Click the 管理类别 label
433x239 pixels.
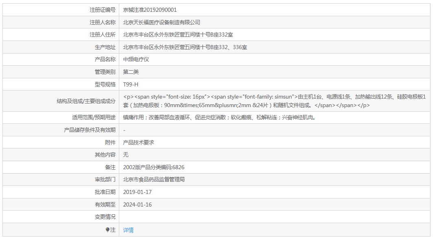[x=105, y=72]
